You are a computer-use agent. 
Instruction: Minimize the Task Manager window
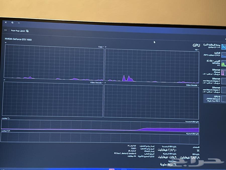pos(19,23)
